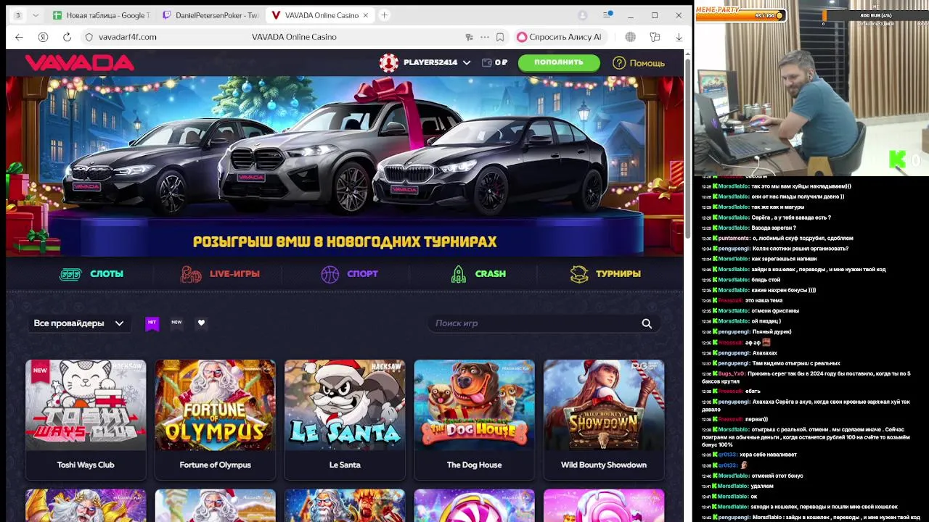Go back in browser history
This screenshot has height=522, width=929.
(19, 37)
